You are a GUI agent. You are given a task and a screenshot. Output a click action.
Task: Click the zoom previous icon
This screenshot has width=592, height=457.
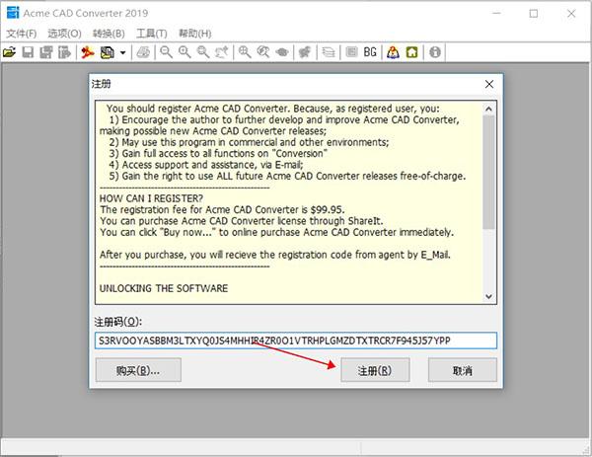coord(222,52)
